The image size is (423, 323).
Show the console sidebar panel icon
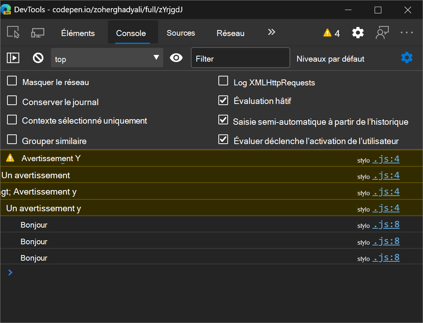[13, 58]
